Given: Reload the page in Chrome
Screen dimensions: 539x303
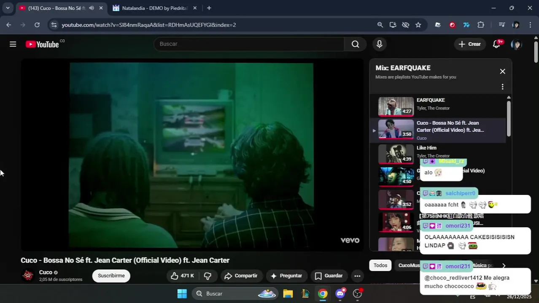Looking at the screenshot, I should (37, 25).
